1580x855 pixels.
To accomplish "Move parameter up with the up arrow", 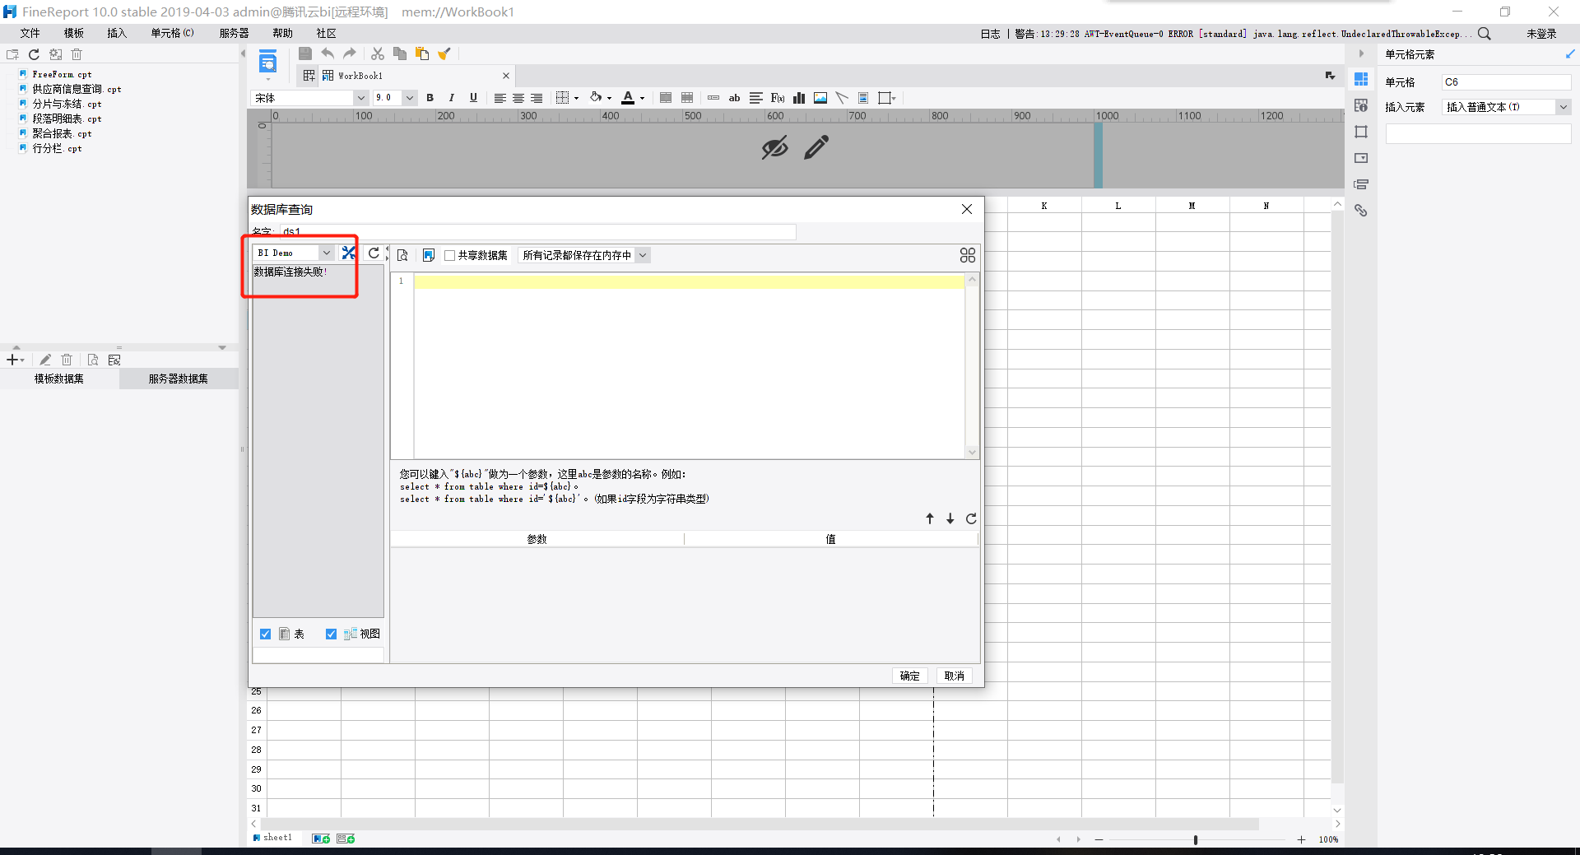I will tap(930, 518).
